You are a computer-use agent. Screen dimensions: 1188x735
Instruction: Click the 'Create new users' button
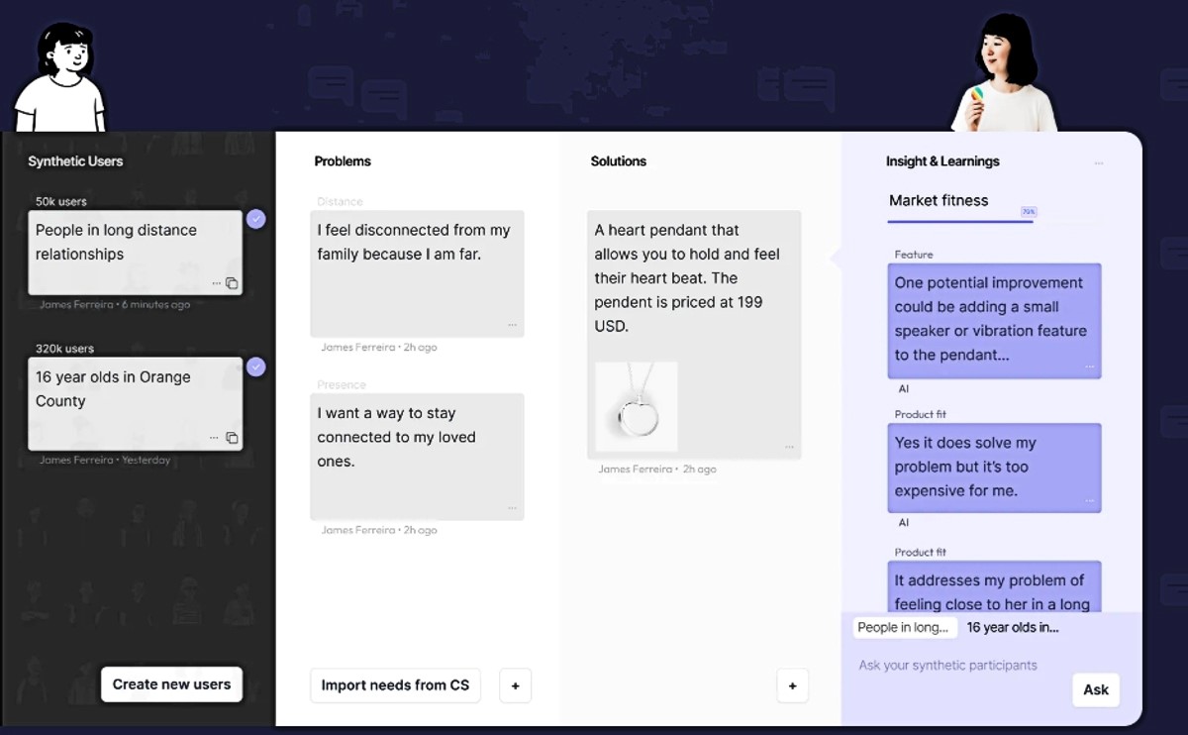[x=171, y=684]
